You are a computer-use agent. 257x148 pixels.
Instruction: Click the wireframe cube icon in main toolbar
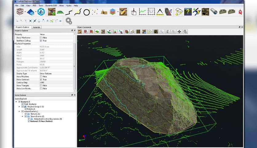(x=19, y=12)
